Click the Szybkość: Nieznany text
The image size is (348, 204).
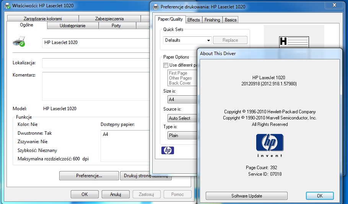coord(37,150)
